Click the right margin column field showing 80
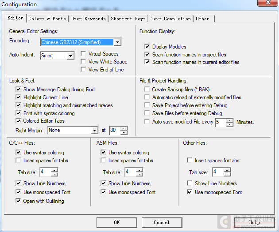The height and width of the screenshot is (232, 279). pos(115,131)
